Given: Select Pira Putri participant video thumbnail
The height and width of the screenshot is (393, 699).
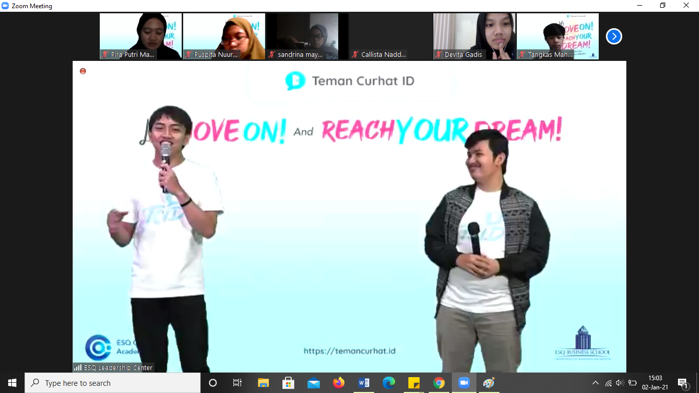Looking at the screenshot, I should (141, 36).
